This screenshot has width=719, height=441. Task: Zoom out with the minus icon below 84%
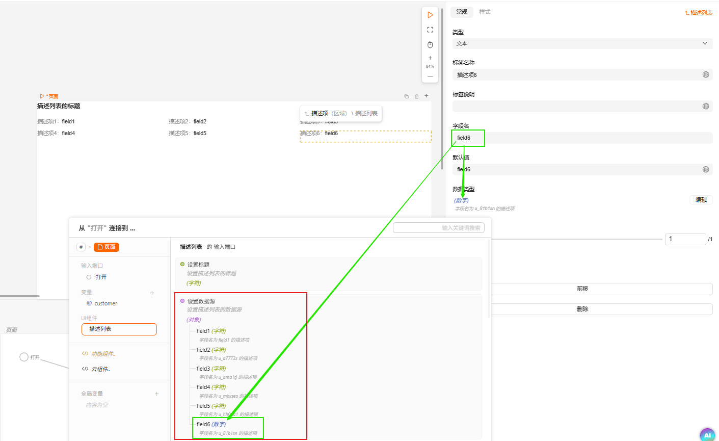point(430,76)
